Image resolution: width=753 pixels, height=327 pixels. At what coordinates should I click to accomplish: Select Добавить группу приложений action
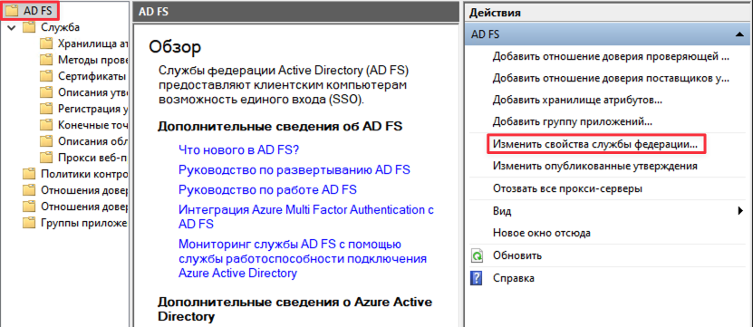(572, 122)
